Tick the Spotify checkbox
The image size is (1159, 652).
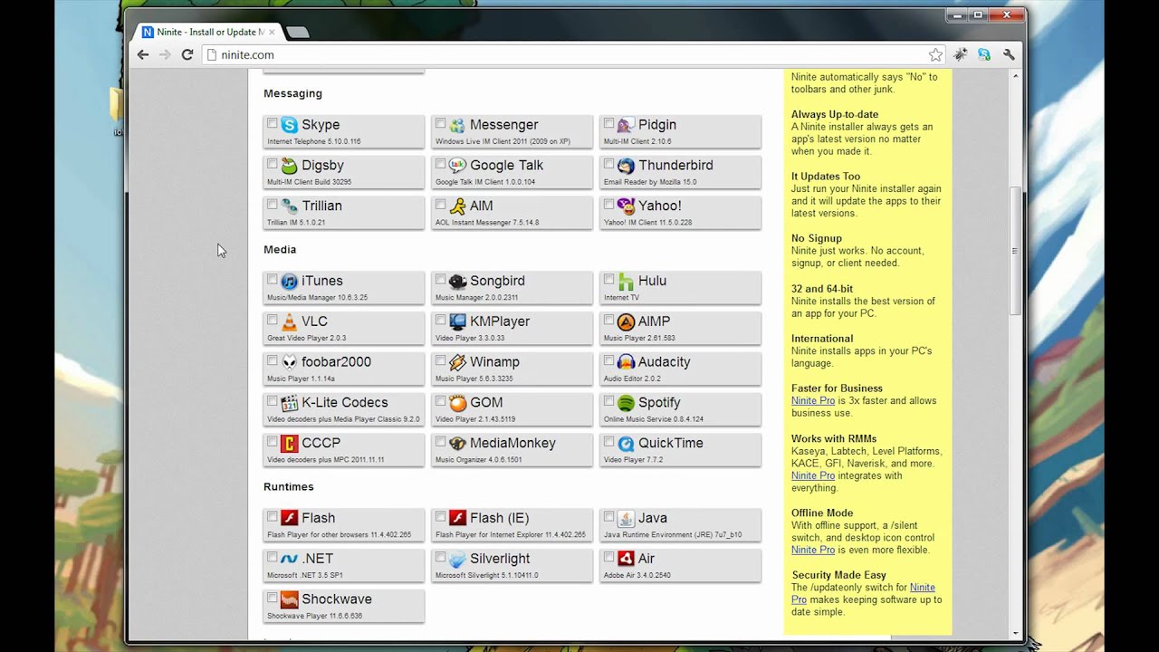(x=608, y=401)
